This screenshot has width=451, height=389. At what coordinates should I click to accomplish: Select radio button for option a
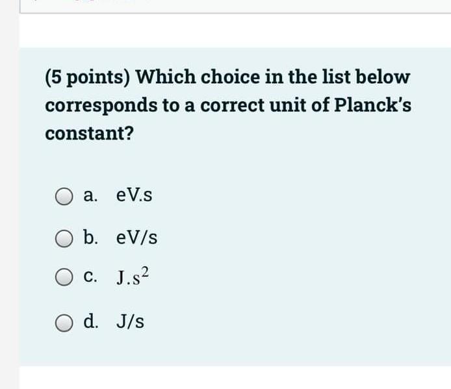pos(64,197)
